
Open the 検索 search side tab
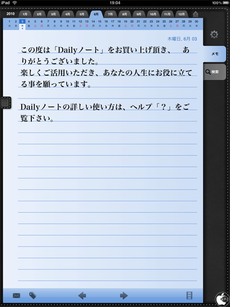tap(215, 72)
